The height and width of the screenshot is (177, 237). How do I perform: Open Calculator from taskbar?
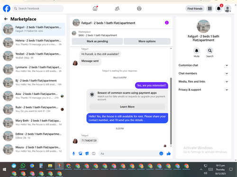click(41, 166)
